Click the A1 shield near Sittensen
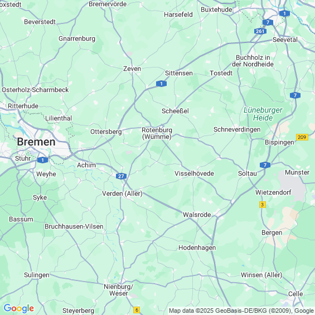The height and width of the screenshot is (315, 315). [x=161, y=84]
